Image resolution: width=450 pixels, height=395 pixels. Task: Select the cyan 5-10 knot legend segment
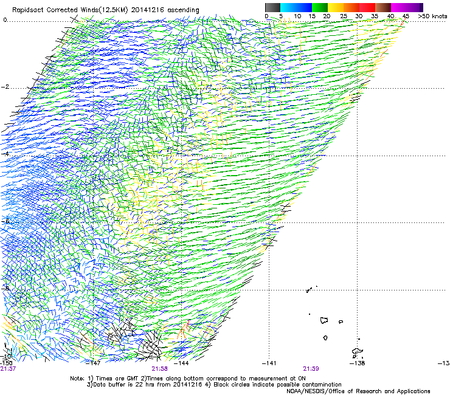click(288, 7)
